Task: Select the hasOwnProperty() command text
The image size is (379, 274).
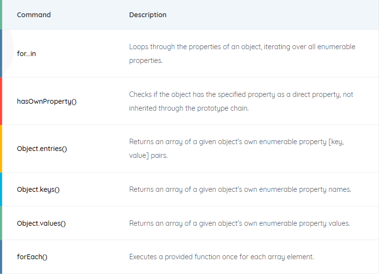Action: 47,101
